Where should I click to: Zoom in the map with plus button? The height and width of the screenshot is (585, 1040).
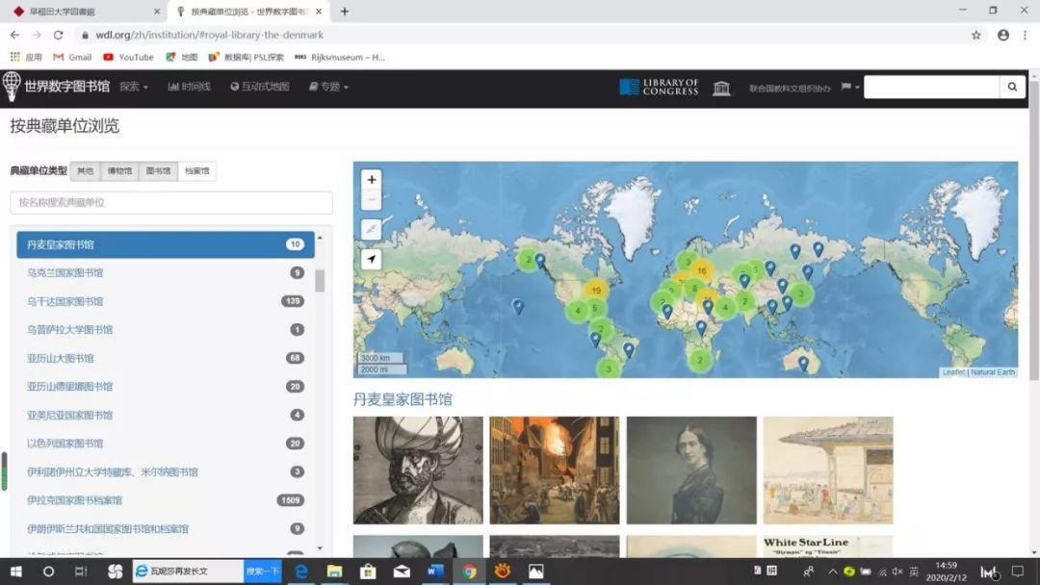[372, 180]
